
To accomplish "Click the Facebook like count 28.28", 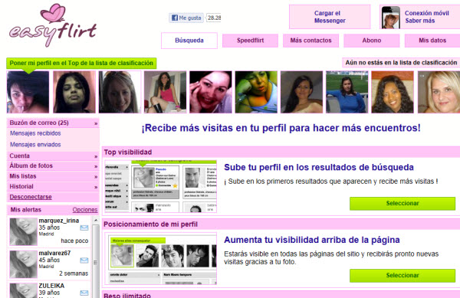I will click(214, 18).
